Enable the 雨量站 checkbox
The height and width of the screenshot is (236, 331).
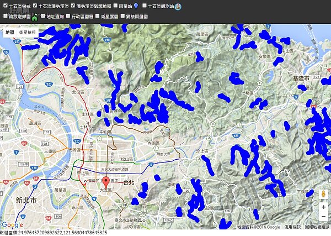(x=115, y=6)
